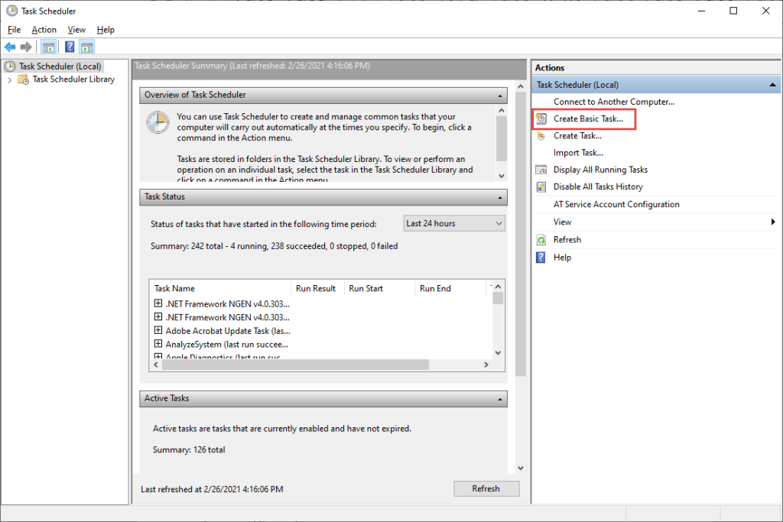Image resolution: width=783 pixels, height=522 pixels.
Task: Click the blue Help question mark toolbar icon
Action: pyautogui.click(x=70, y=47)
